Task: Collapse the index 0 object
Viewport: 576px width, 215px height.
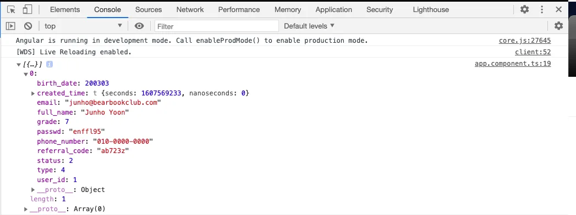Action: [26, 74]
